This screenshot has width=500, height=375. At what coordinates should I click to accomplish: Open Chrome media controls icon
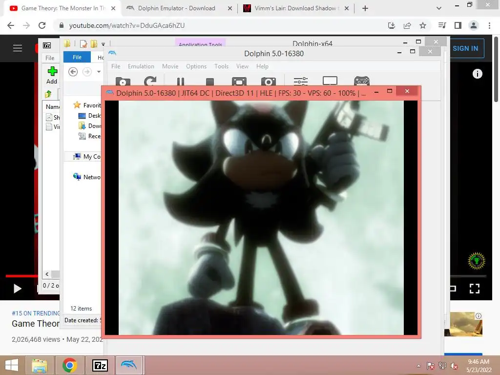(442, 25)
